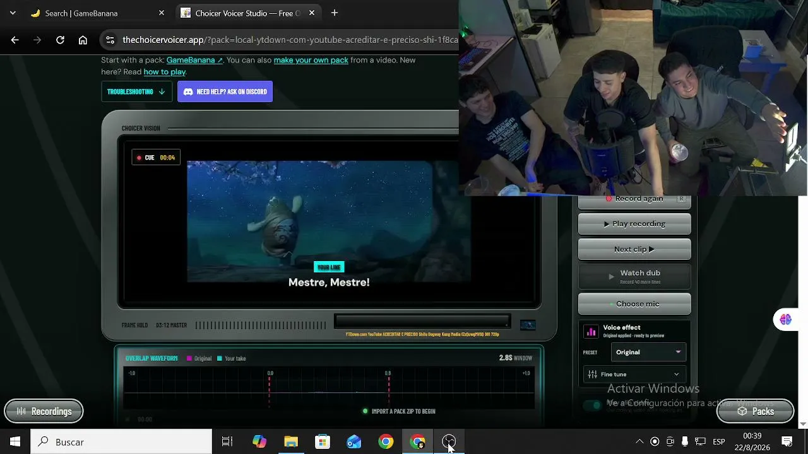Image resolution: width=808 pixels, height=454 pixels.
Task: Click the Voice effect equalizer icon
Action: tap(591, 331)
